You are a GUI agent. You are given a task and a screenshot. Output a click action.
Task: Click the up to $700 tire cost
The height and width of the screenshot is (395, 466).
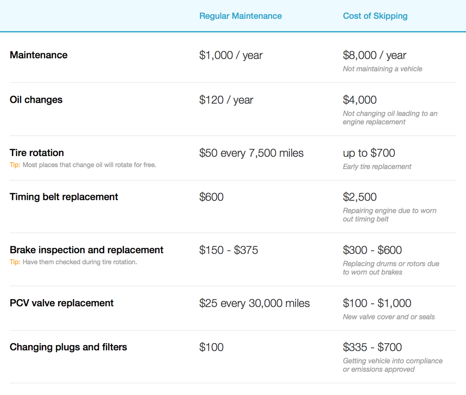[369, 153]
